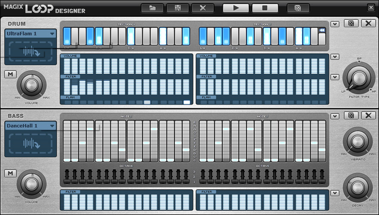Mute the Drum track with M button
Viewport: 379px width, 215px height.
(9, 74)
